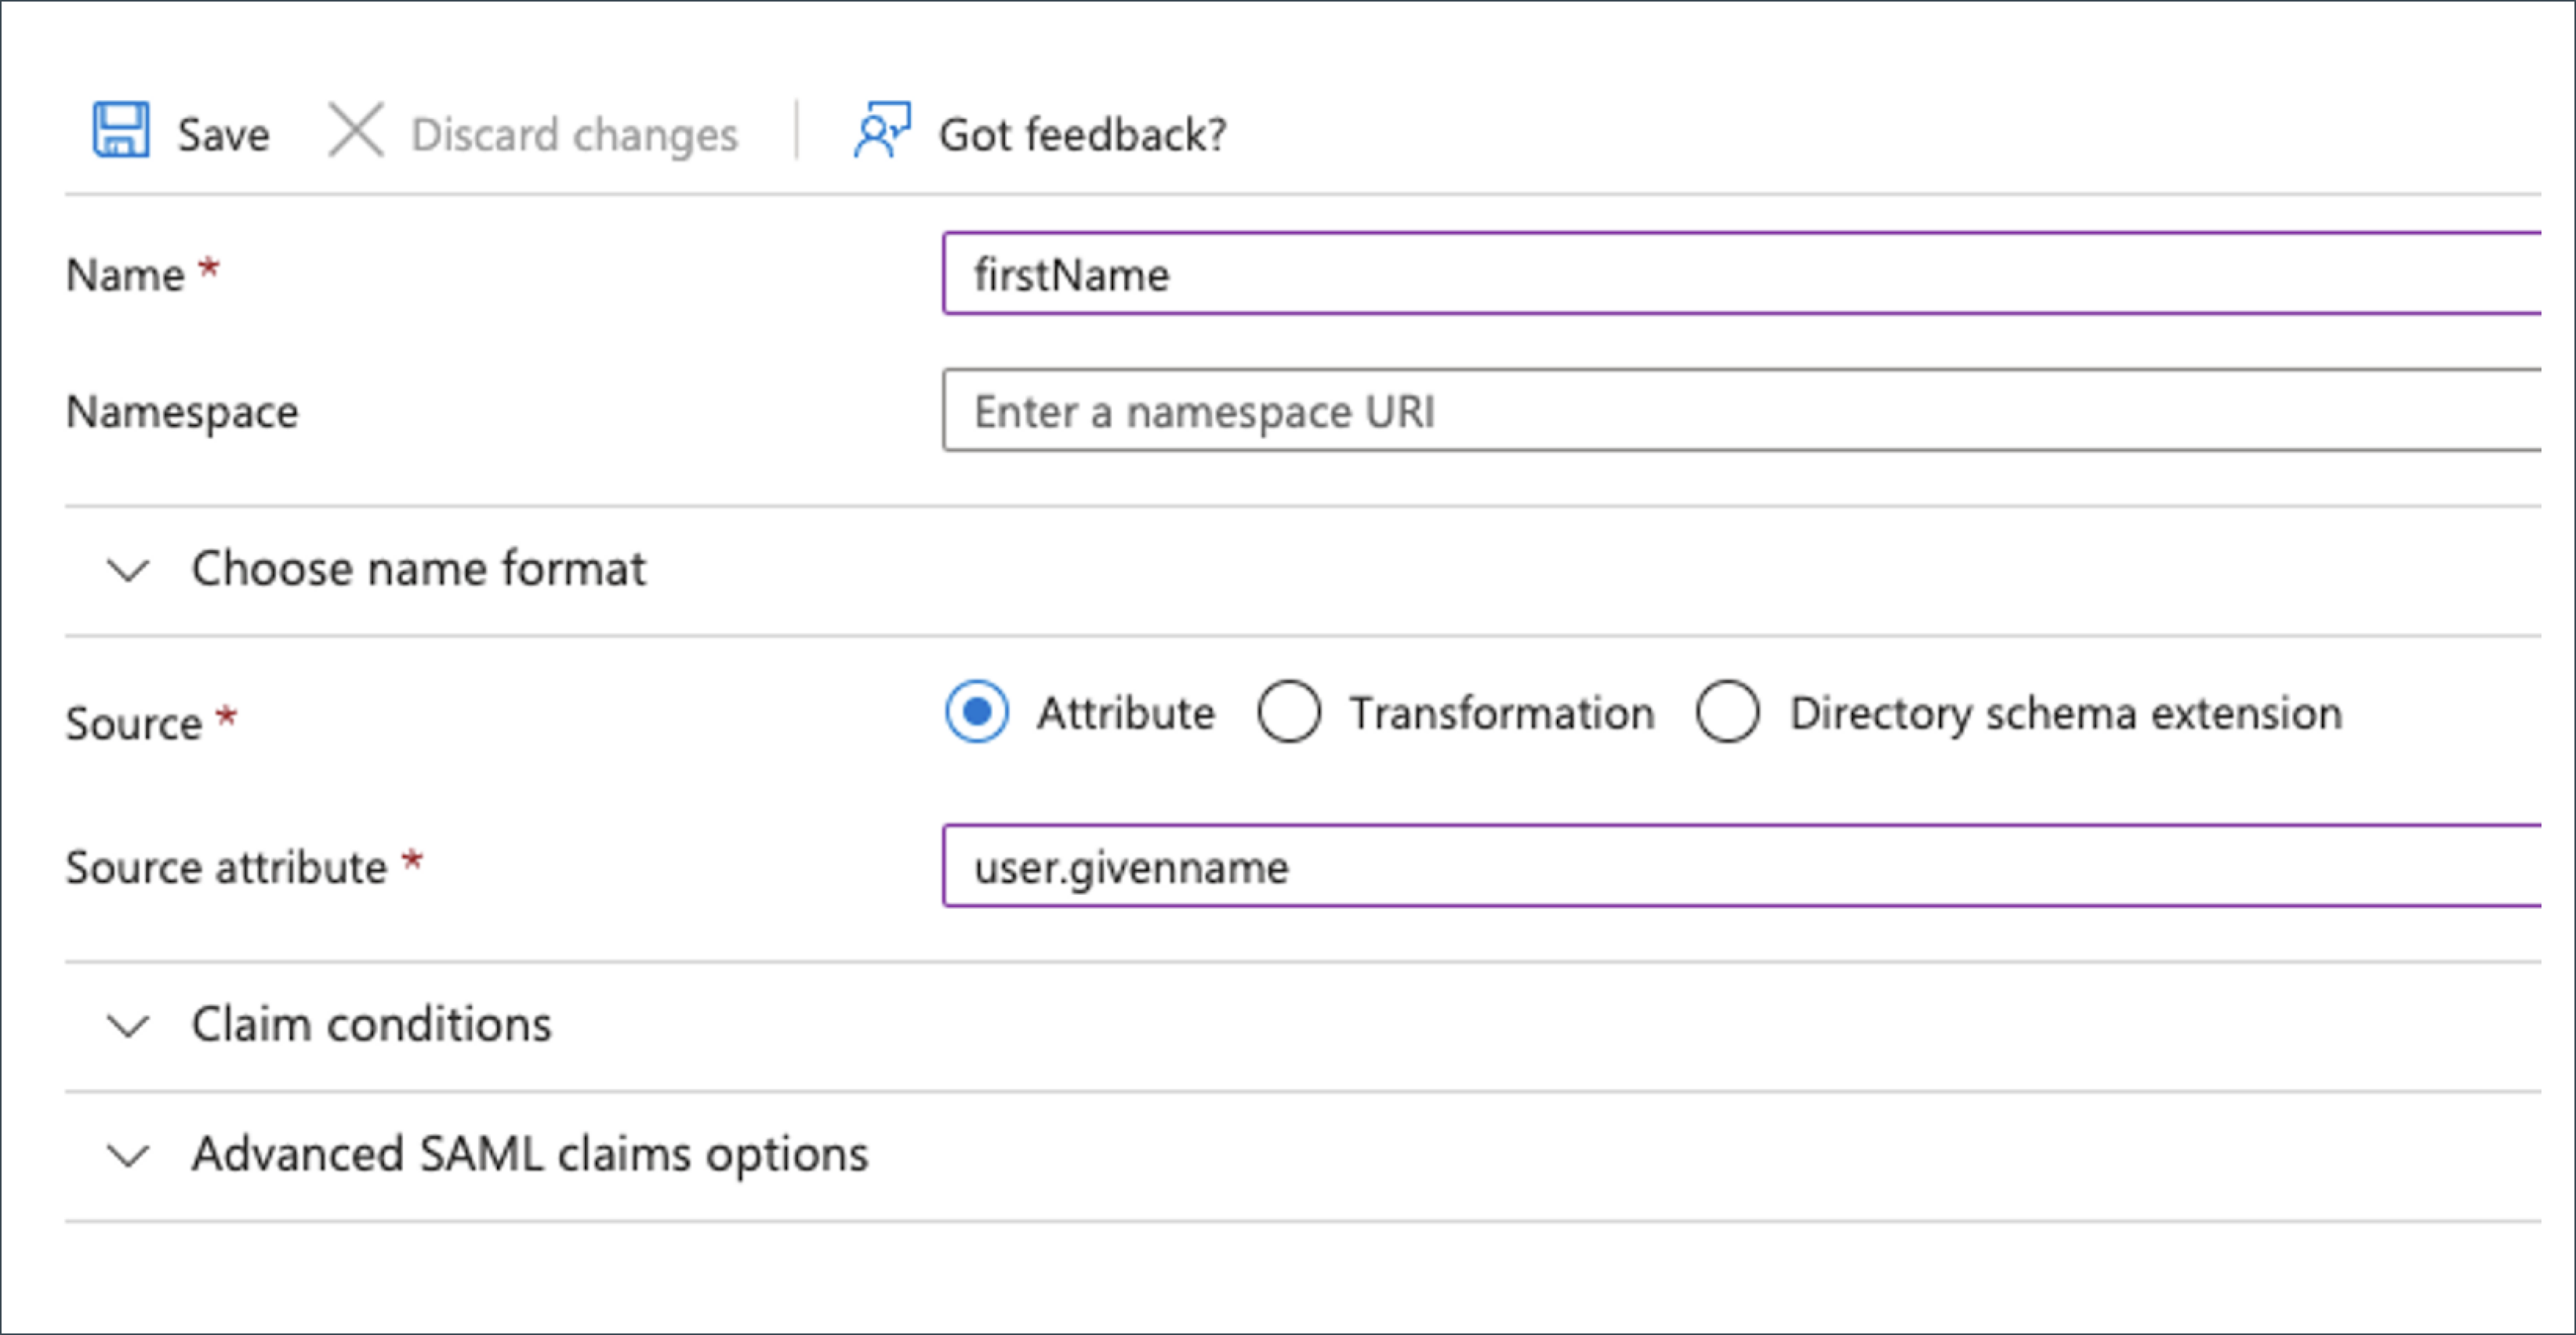
Task: Expand Advanced SAML claims options chevron
Action: [x=128, y=1156]
